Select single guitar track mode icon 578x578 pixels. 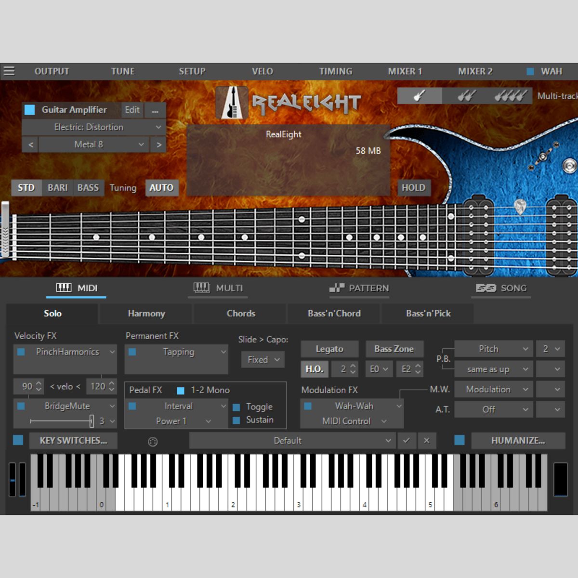420,96
